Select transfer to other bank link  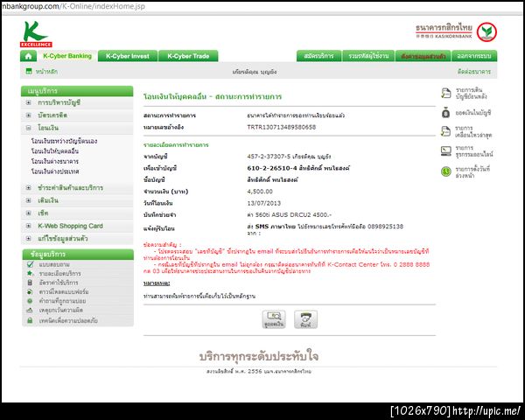point(55,161)
